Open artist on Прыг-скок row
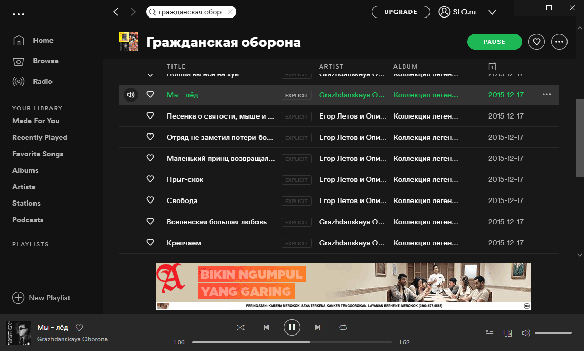The height and width of the screenshot is (351, 584). [x=353, y=179]
